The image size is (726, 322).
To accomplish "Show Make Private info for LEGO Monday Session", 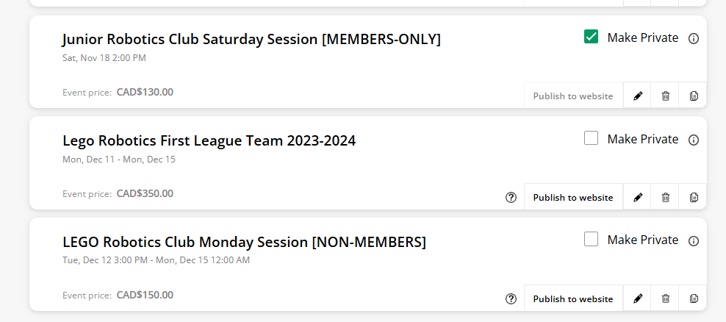I will tap(694, 241).
